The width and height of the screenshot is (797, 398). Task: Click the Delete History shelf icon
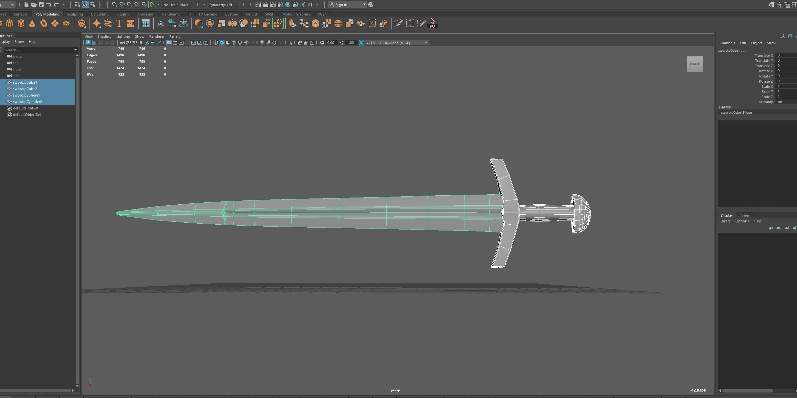coord(172,23)
